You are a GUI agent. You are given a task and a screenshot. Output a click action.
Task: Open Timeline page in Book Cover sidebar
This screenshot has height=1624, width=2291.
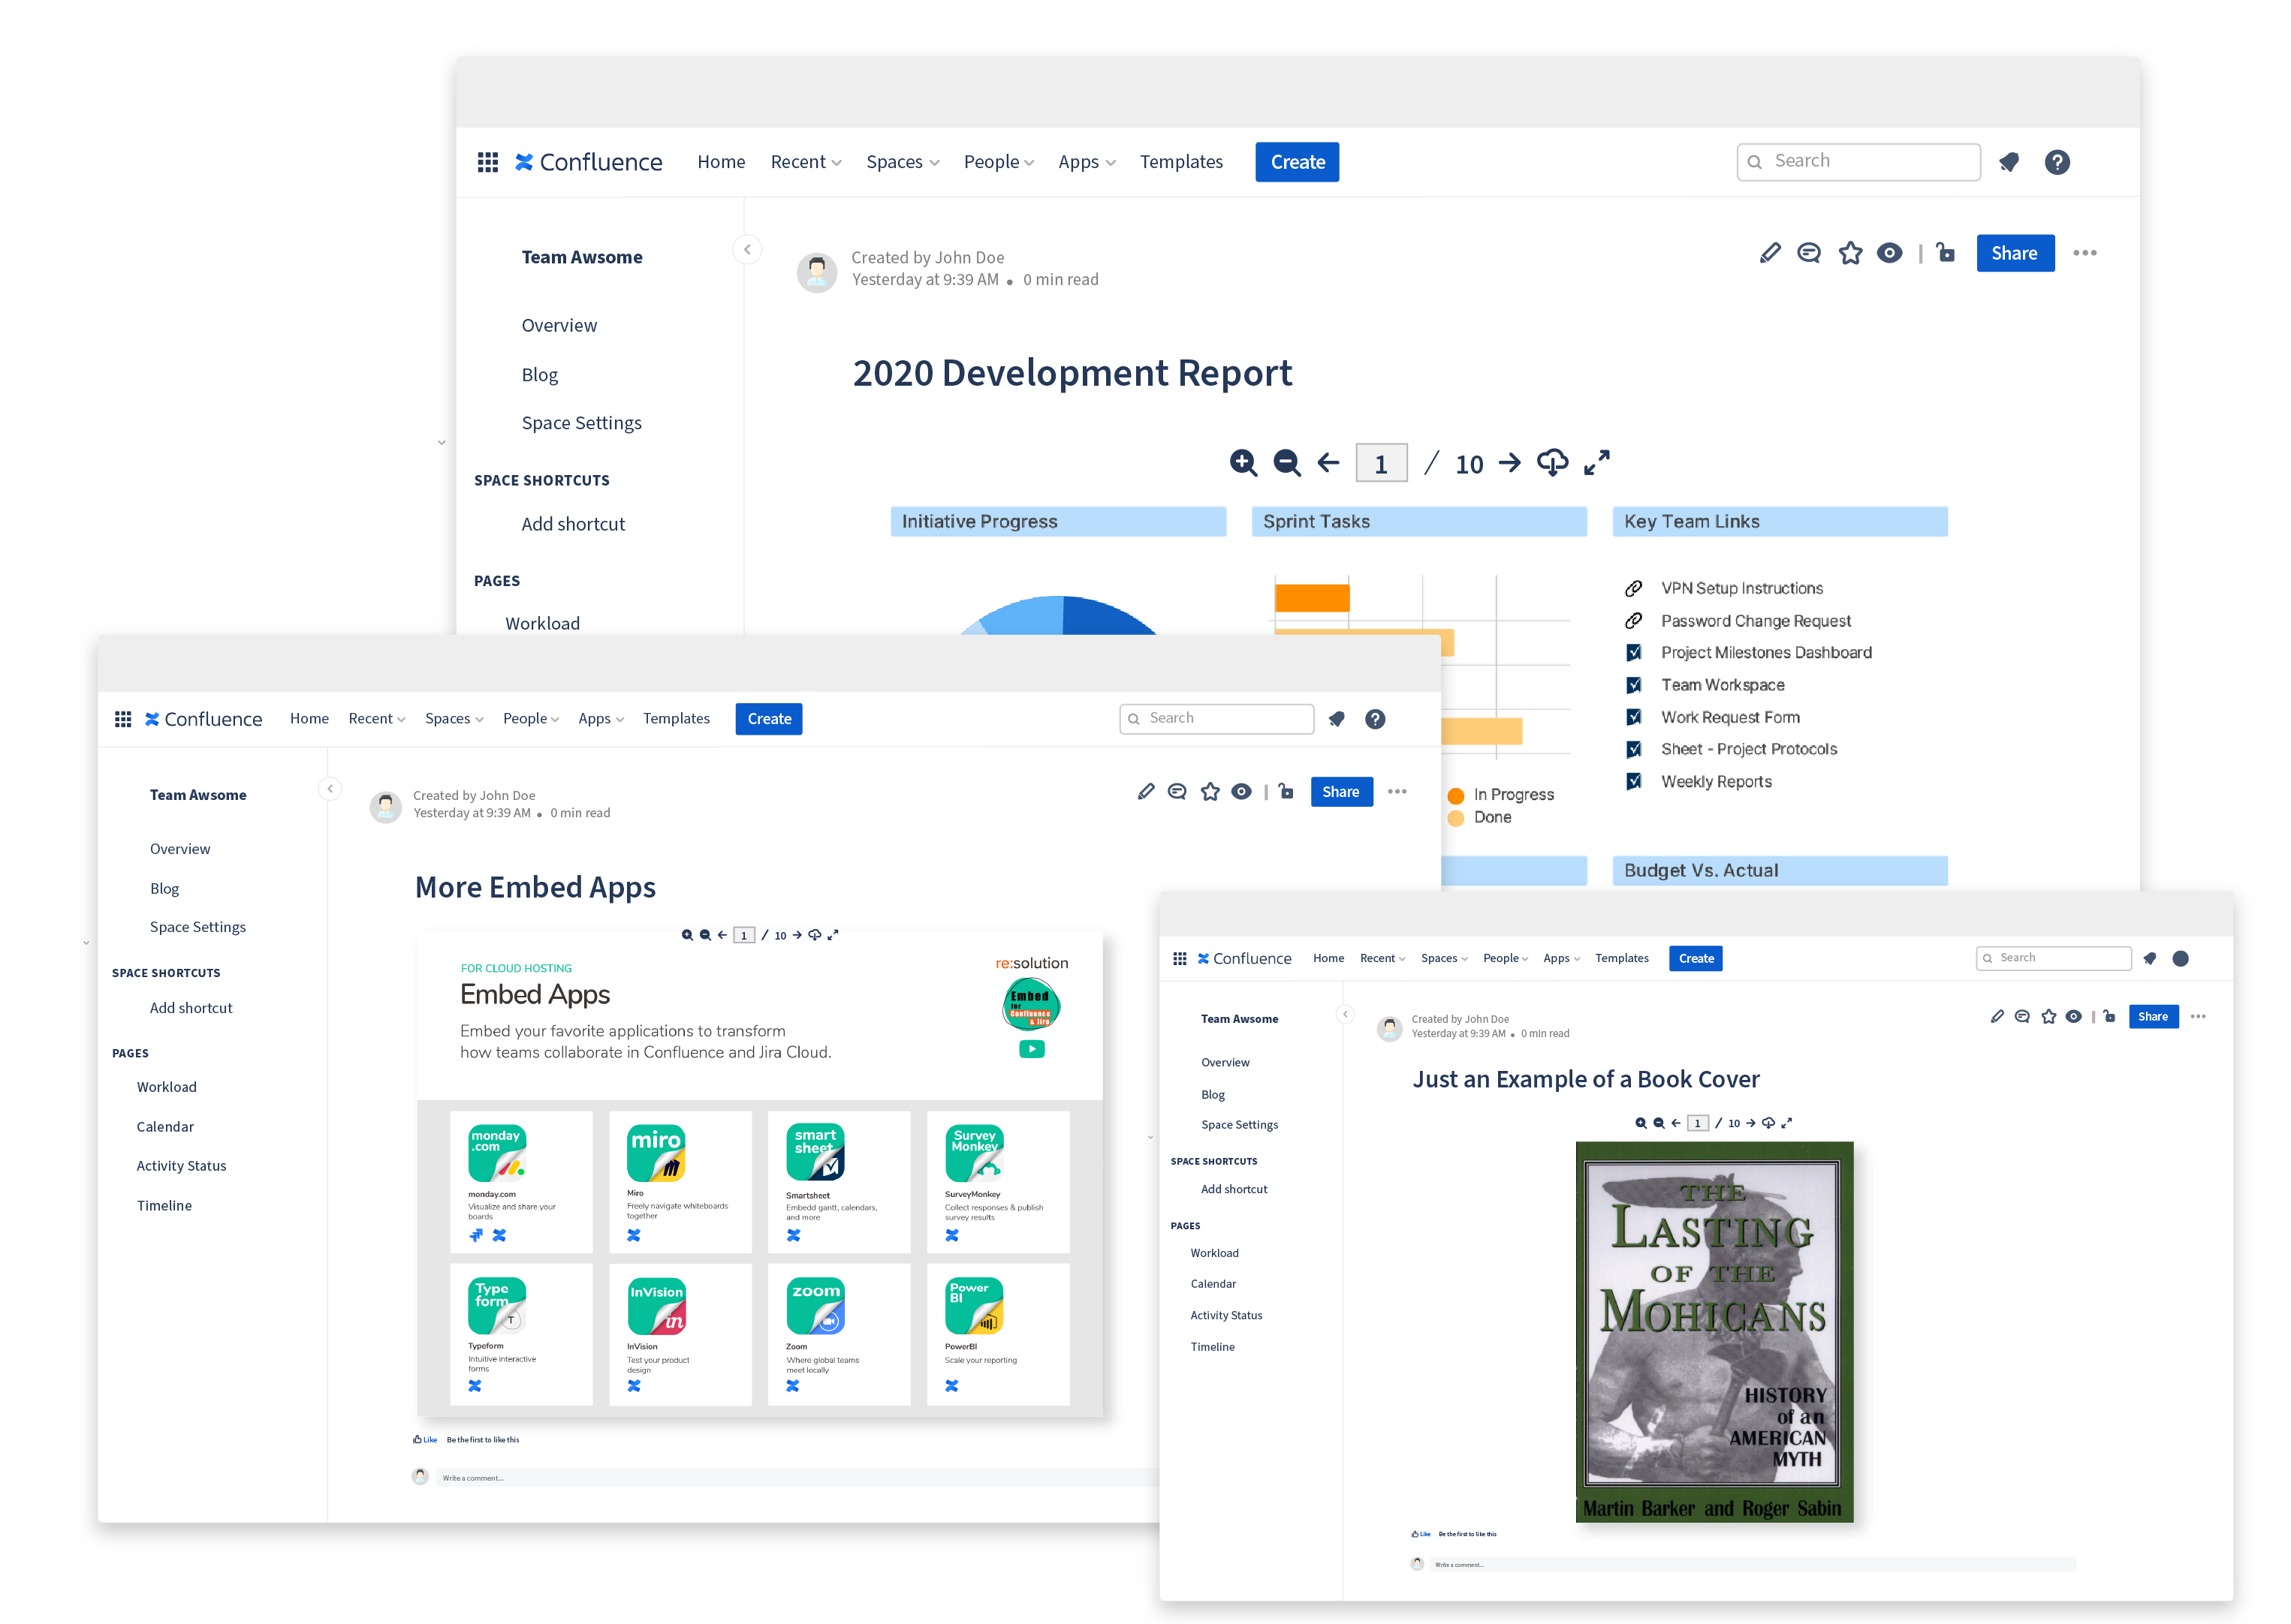coord(1213,1347)
